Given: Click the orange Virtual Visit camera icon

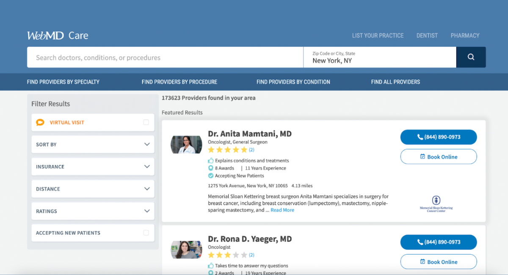Looking at the screenshot, I should pyautogui.click(x=40, y=122).
